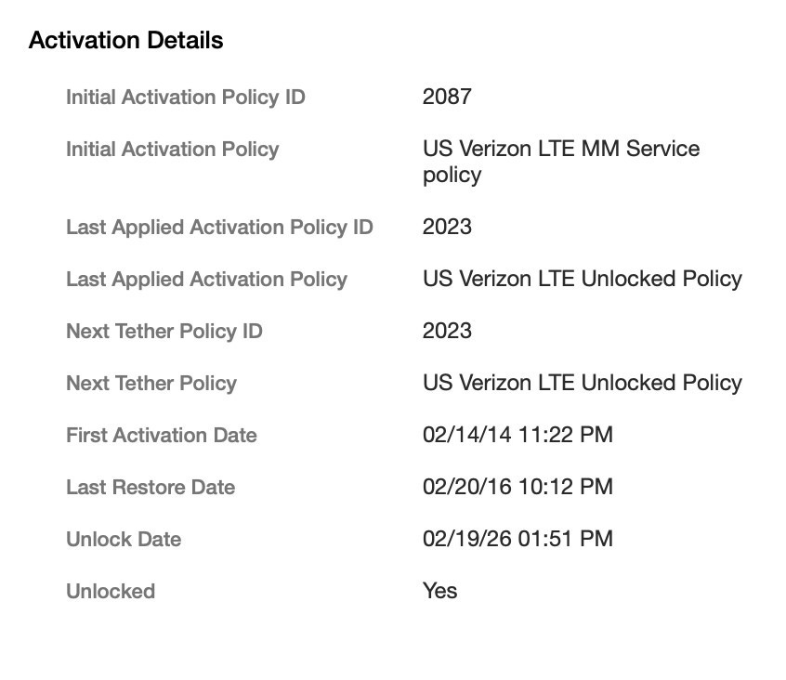786x680 pixels.
Task: Click the Last Restore Date label
Action: [150, 488]
